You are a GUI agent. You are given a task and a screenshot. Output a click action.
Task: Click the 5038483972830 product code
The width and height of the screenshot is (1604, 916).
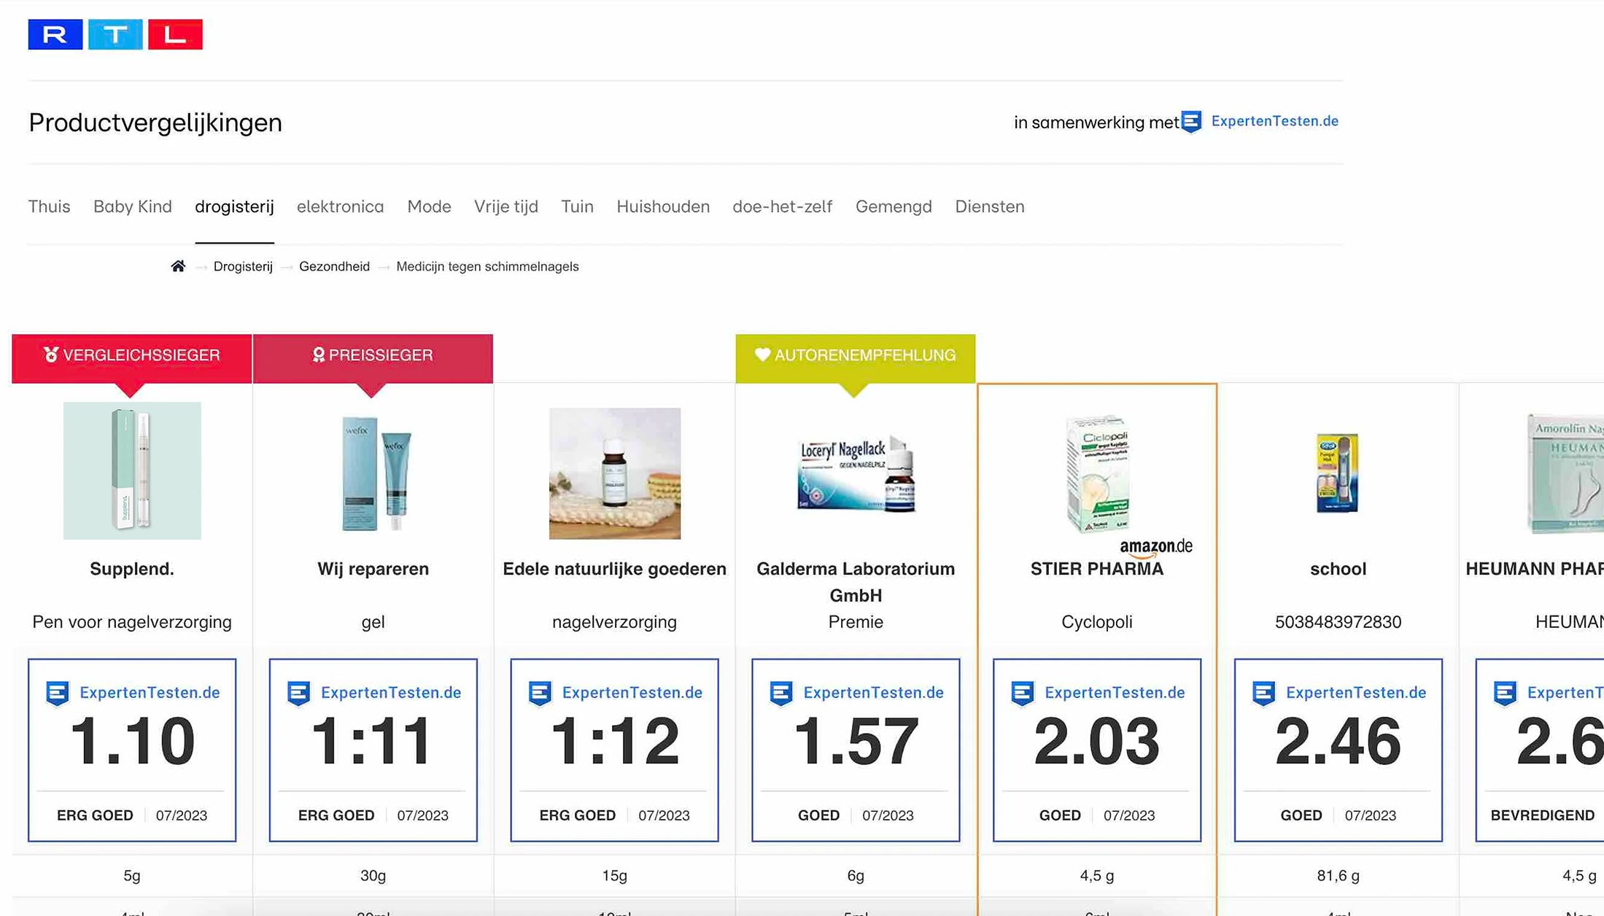(x=1338, y=622)
